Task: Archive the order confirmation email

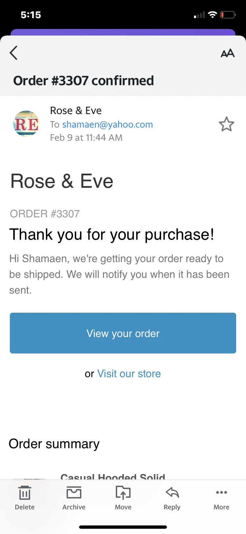Action: click(74, 498)
